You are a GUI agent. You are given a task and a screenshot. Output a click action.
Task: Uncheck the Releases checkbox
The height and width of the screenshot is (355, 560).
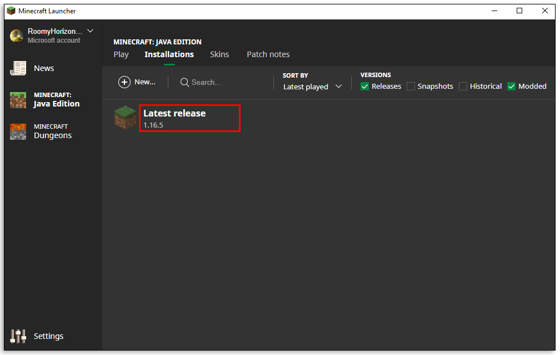[364, 87]
